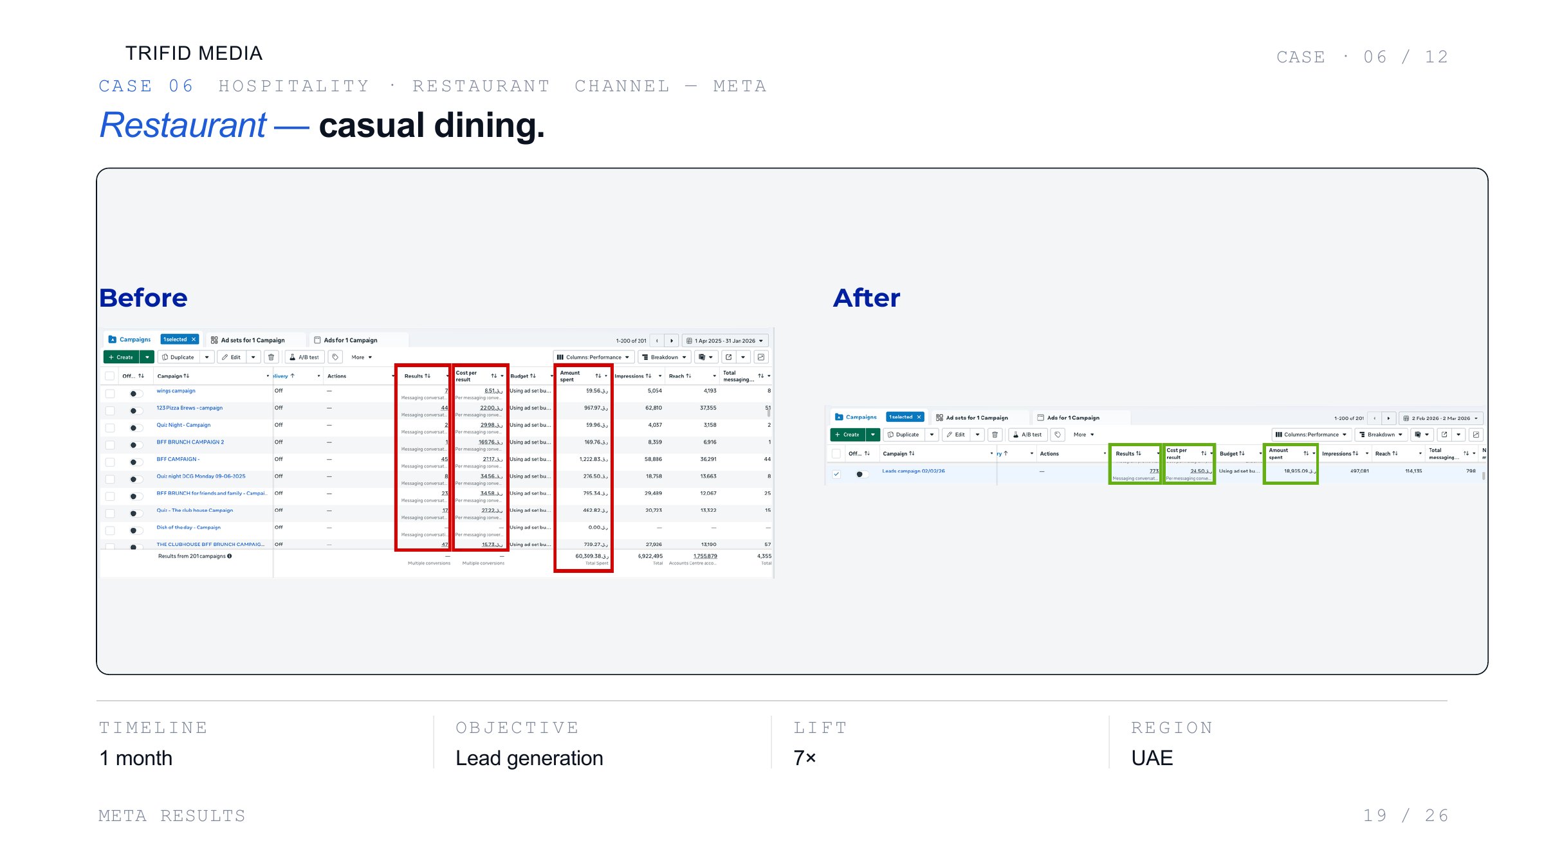
Task: Expand the Columns: Performance dropdown in After panel
Action: point(1311,435)
